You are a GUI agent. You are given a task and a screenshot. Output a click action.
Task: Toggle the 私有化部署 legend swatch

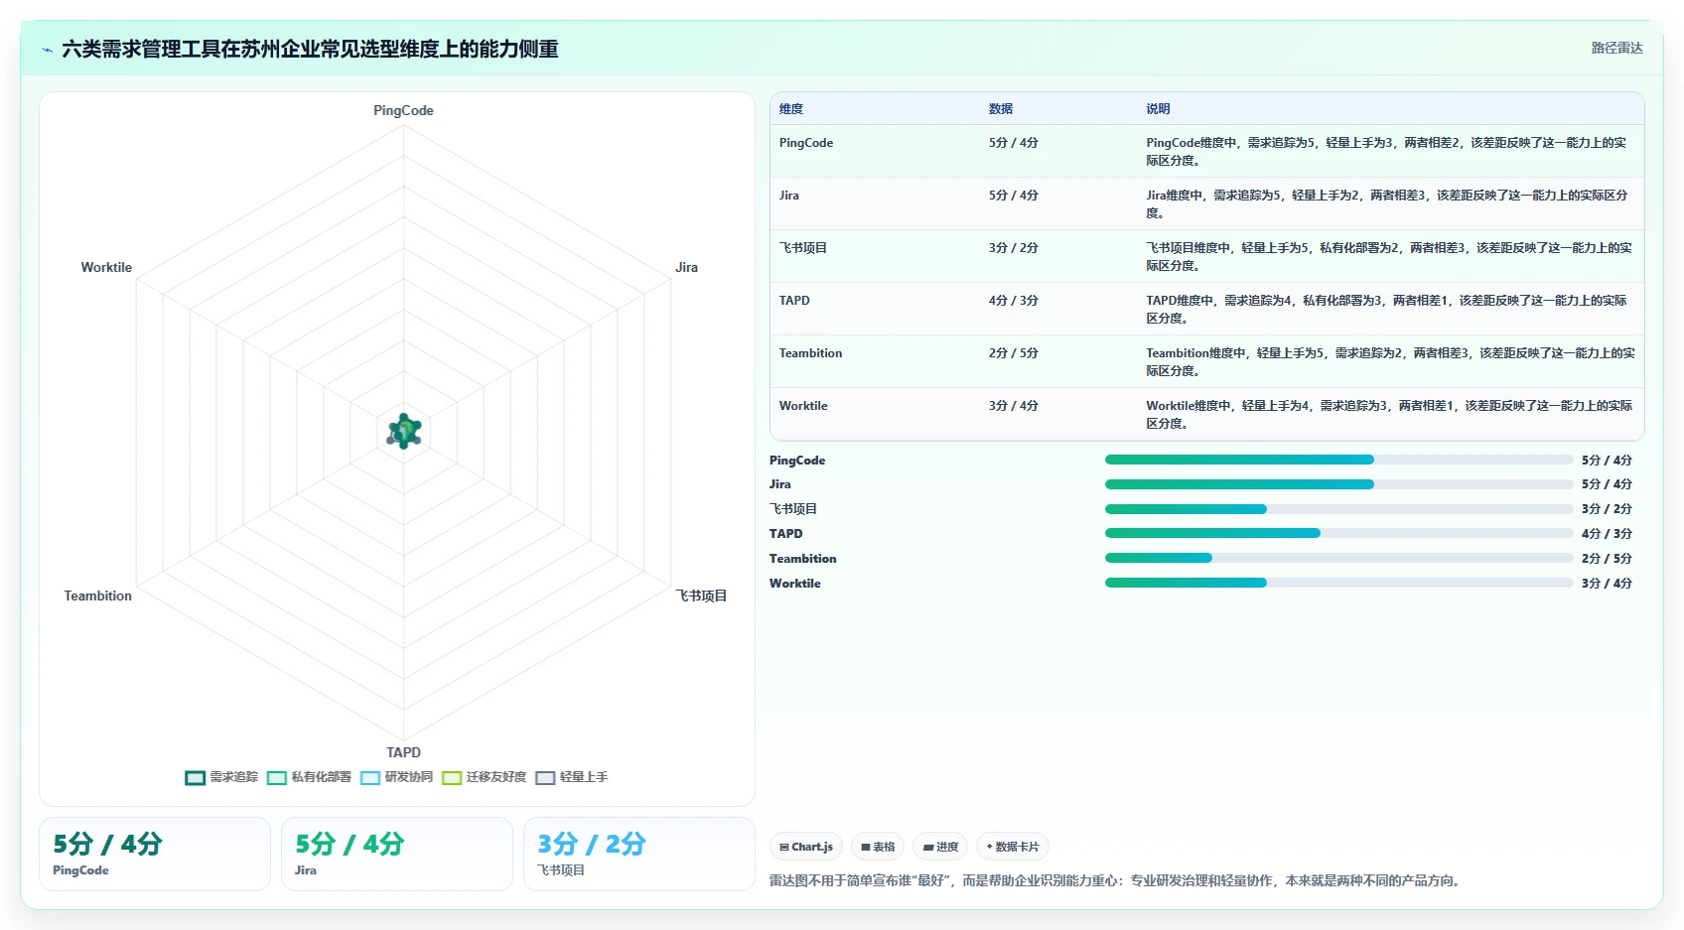pyautogui.click(x=277, y=777)
